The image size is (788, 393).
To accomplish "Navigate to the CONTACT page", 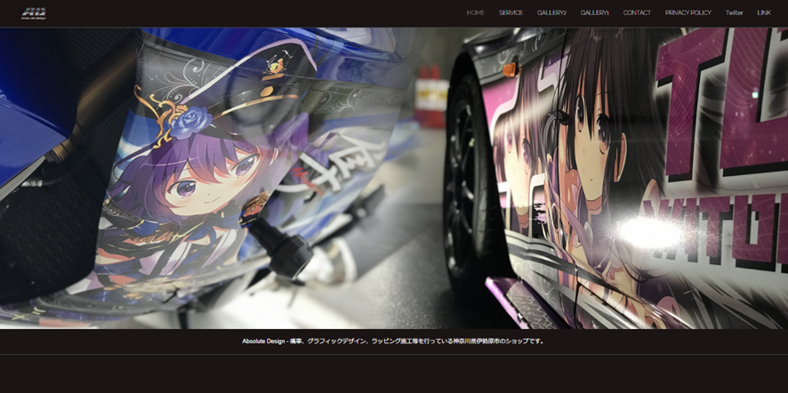I will tap(637, 13).
